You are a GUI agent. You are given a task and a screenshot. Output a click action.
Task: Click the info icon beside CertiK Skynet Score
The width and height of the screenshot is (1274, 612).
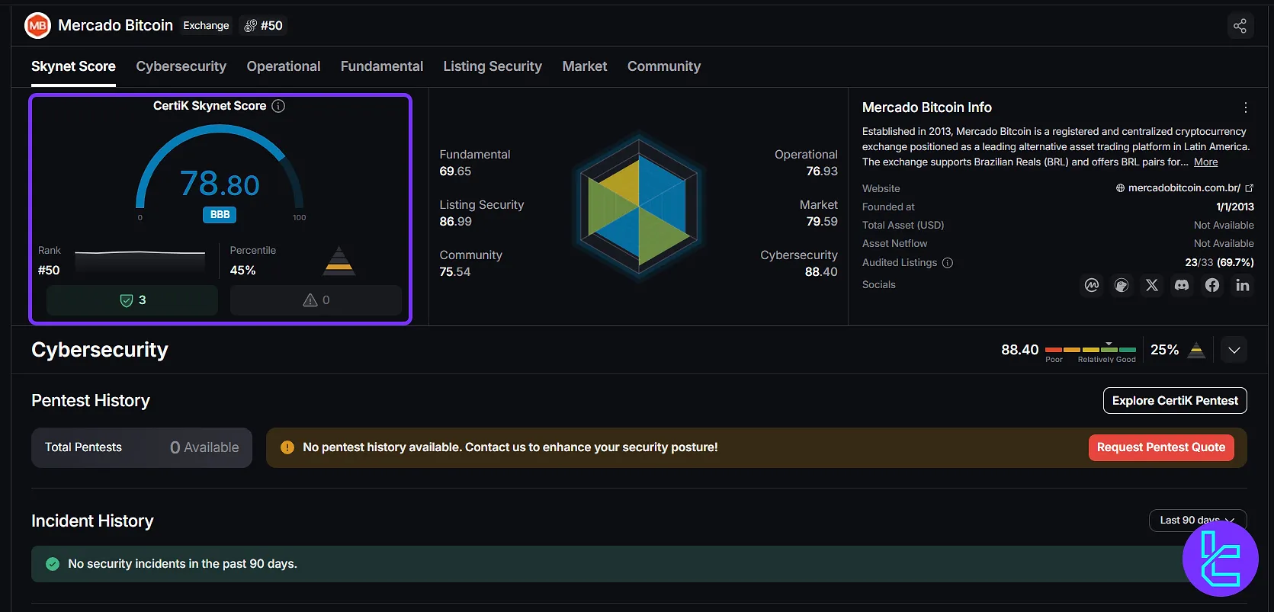[x=278, y=106]
